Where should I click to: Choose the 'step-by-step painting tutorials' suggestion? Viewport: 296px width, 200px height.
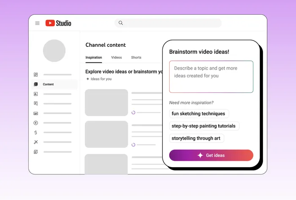coord(204,126)
